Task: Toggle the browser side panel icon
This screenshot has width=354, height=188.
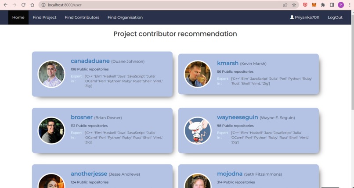Action: coord(332,5)
